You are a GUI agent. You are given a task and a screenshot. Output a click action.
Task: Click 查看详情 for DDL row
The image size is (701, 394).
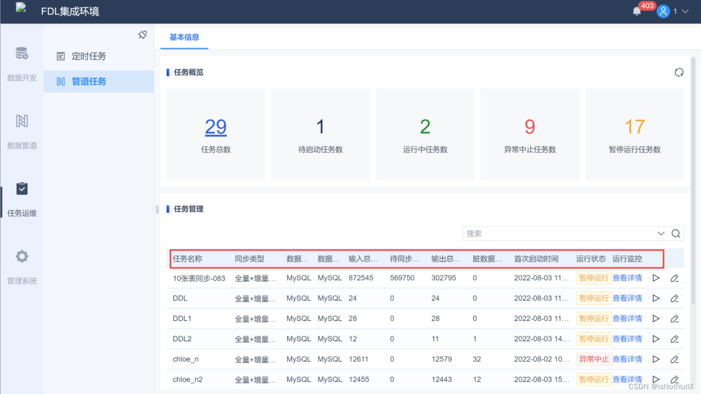(627, 298)
